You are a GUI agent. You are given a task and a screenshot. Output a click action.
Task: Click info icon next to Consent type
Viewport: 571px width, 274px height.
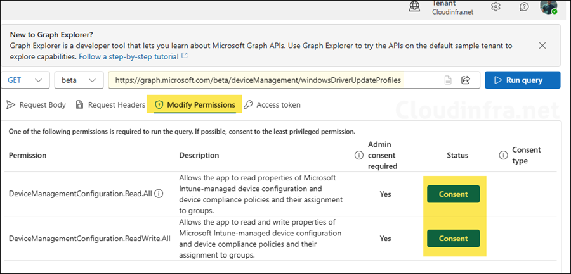pyautogui.click(x=504, y=155)
